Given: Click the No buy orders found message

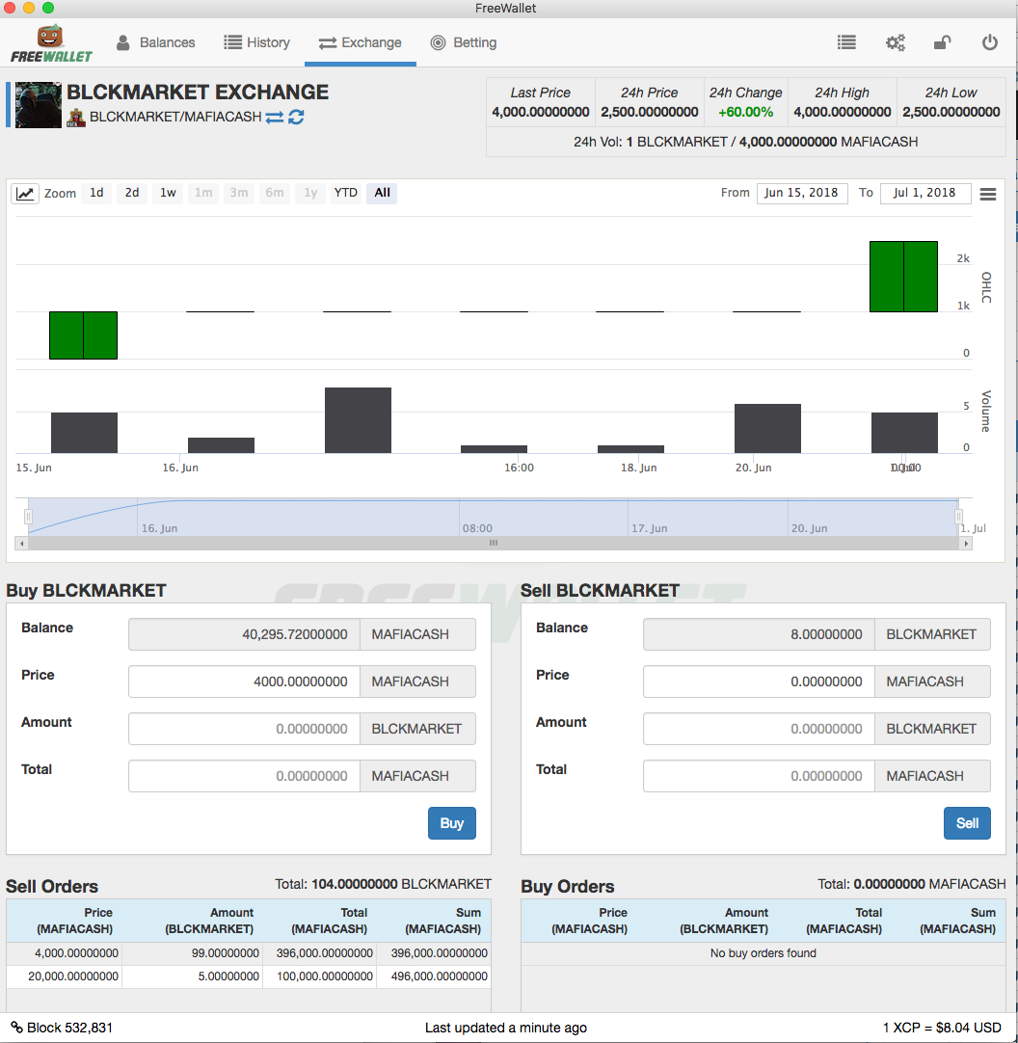Looking at the screenshot, I should pyautogui.click(x=763, y=953).
